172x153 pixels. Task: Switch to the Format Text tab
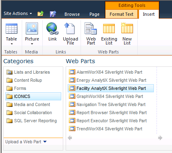(x=121, y=14)
